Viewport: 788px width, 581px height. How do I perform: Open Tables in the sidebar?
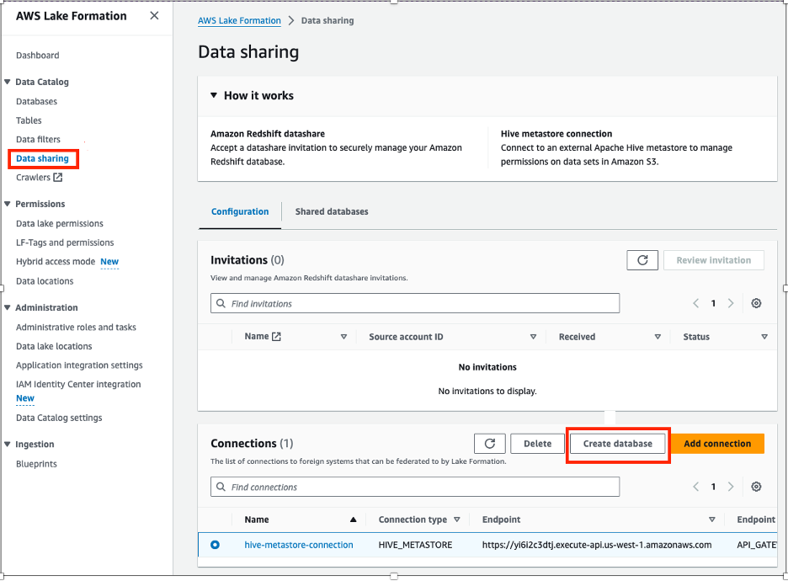29,120
